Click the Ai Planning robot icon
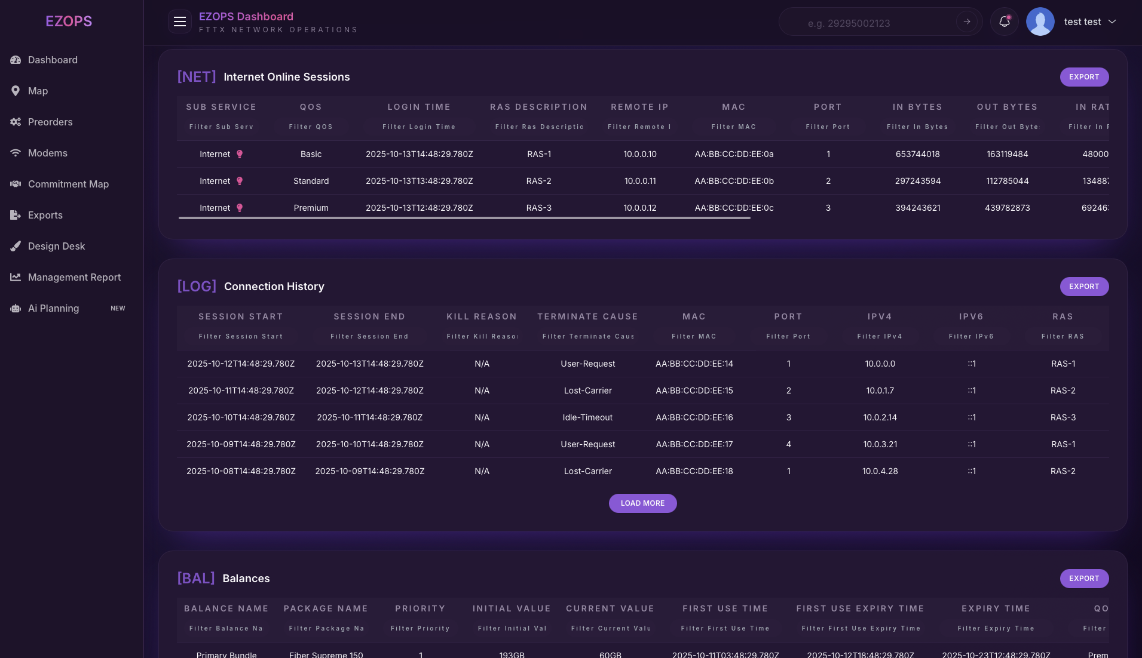Viewport: 1142px width, 658px height. click(16, 308)
